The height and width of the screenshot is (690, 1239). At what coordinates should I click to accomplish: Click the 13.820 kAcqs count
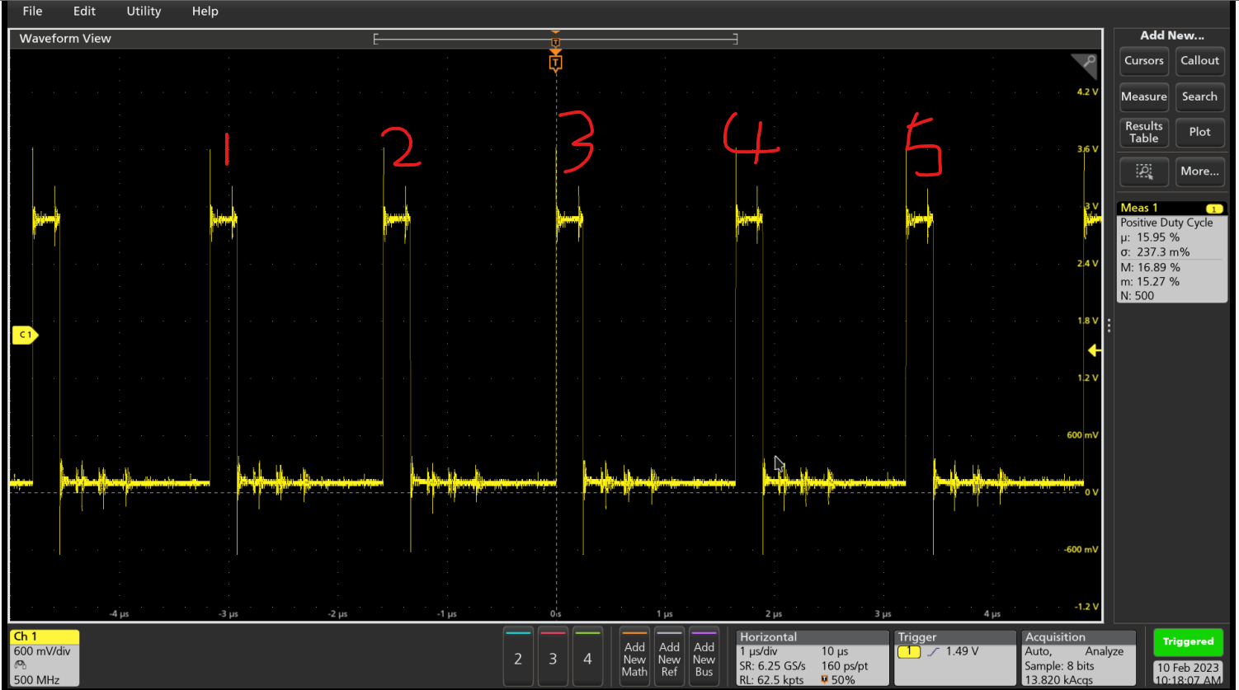[x=1058, y=680]
